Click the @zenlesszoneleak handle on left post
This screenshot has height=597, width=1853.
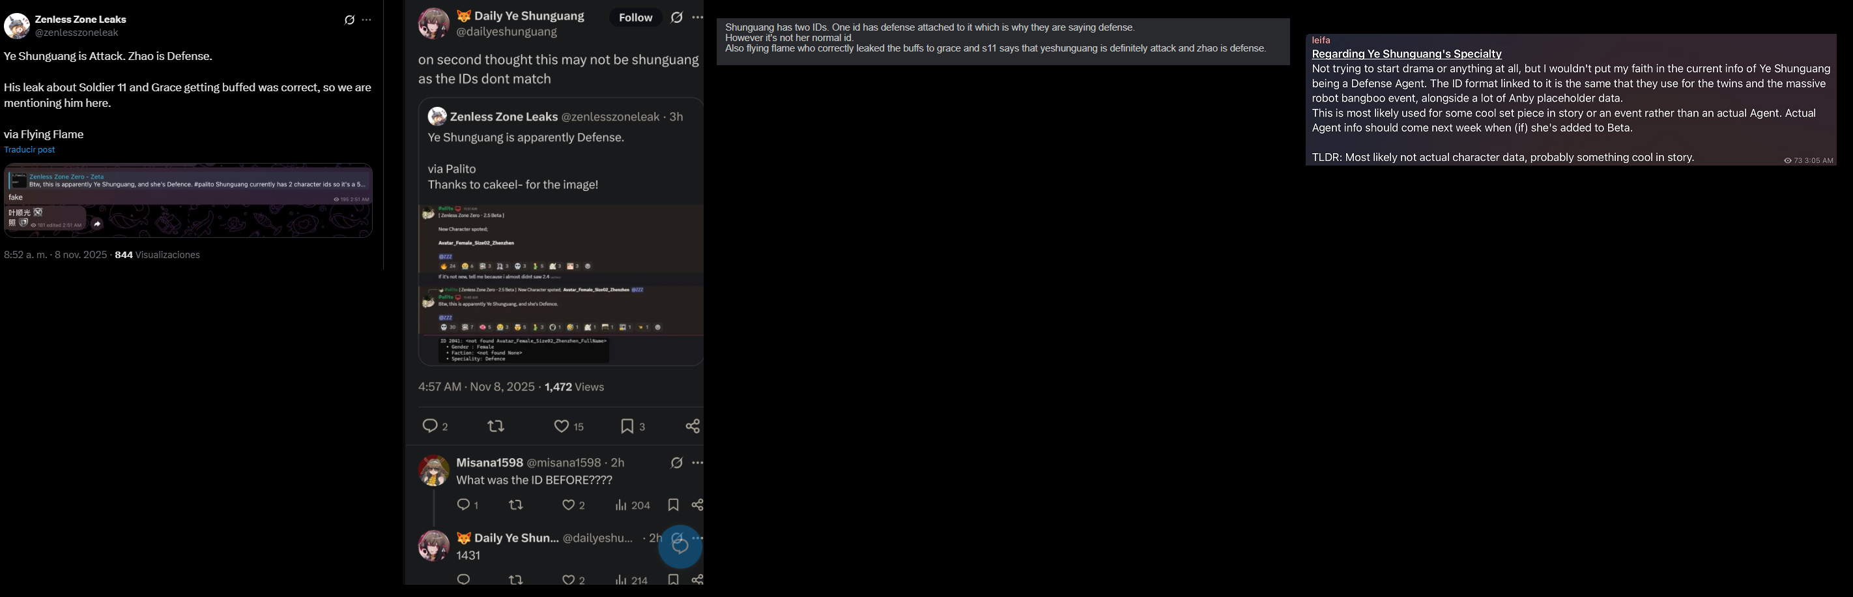click(x=77, y=33)
